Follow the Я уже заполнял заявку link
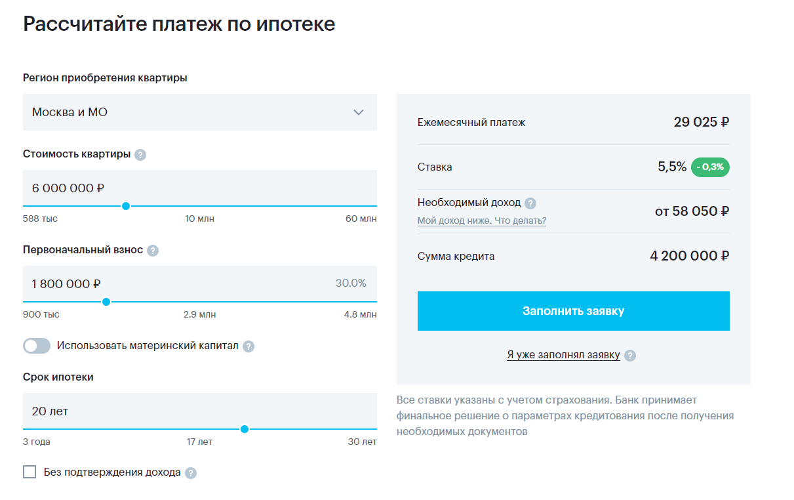Screen dimensions: 794x500 [x=563, y=355]
